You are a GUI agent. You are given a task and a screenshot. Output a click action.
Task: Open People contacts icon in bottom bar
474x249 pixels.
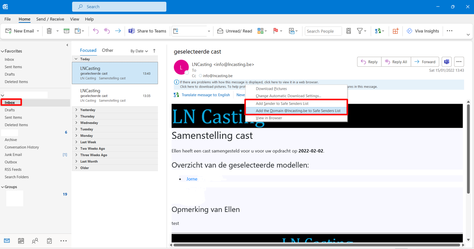point(35,241)
